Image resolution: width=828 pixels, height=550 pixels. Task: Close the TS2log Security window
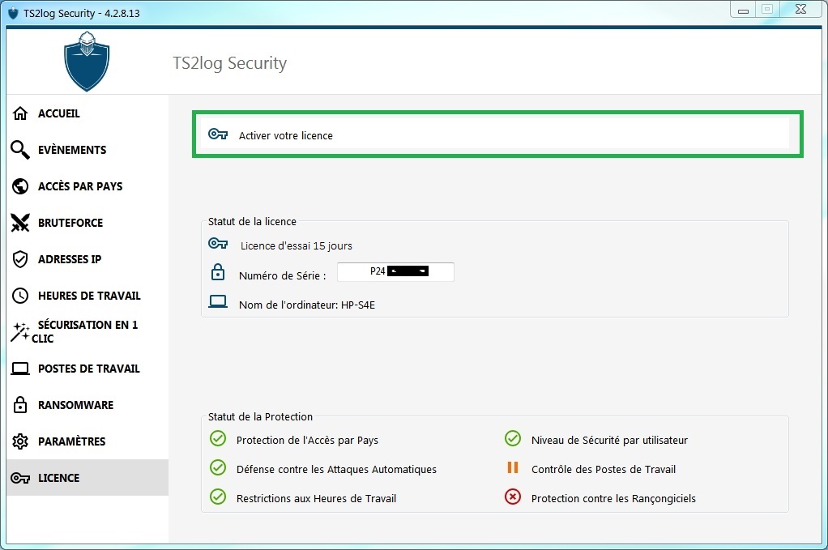[800, 10]
